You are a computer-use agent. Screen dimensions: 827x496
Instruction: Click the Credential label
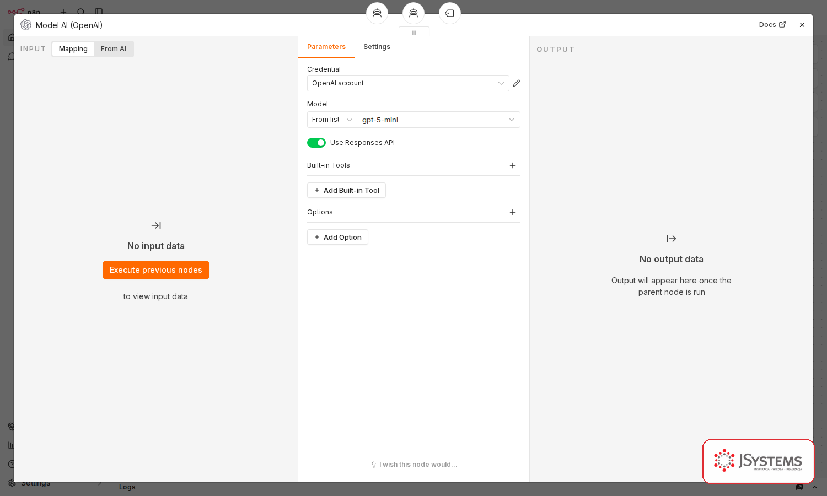click(324, 69)
